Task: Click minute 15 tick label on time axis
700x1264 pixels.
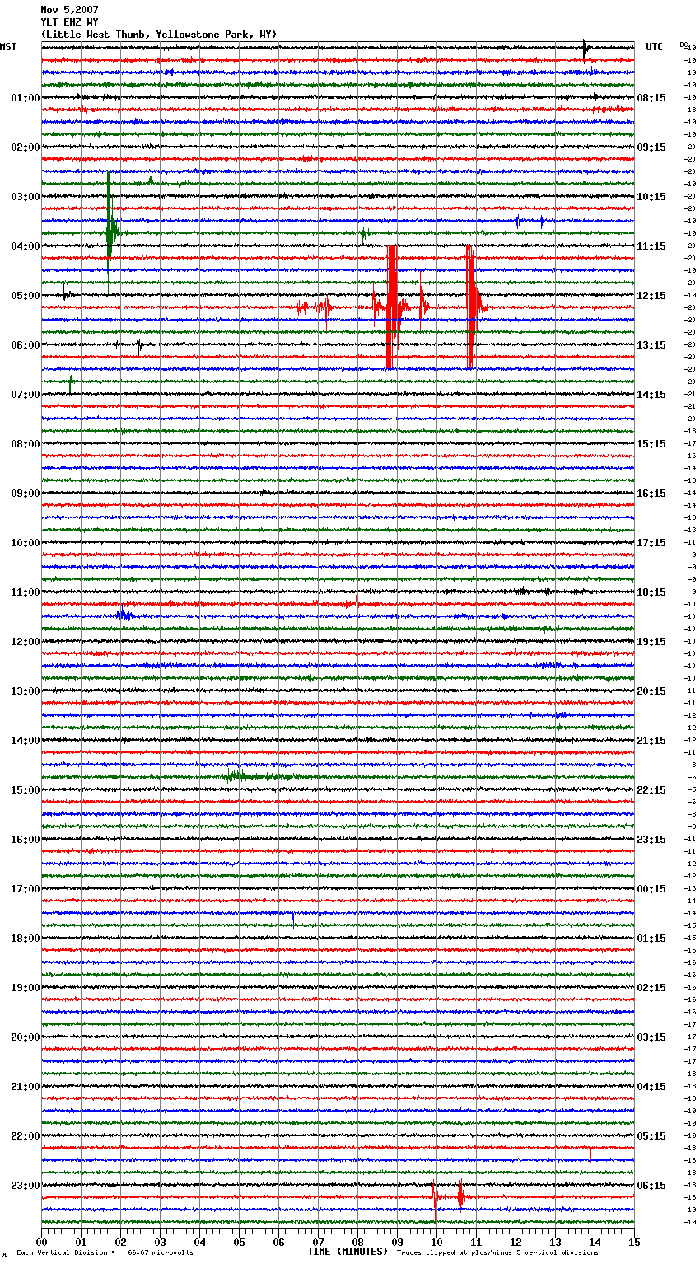Action: 634,1243
